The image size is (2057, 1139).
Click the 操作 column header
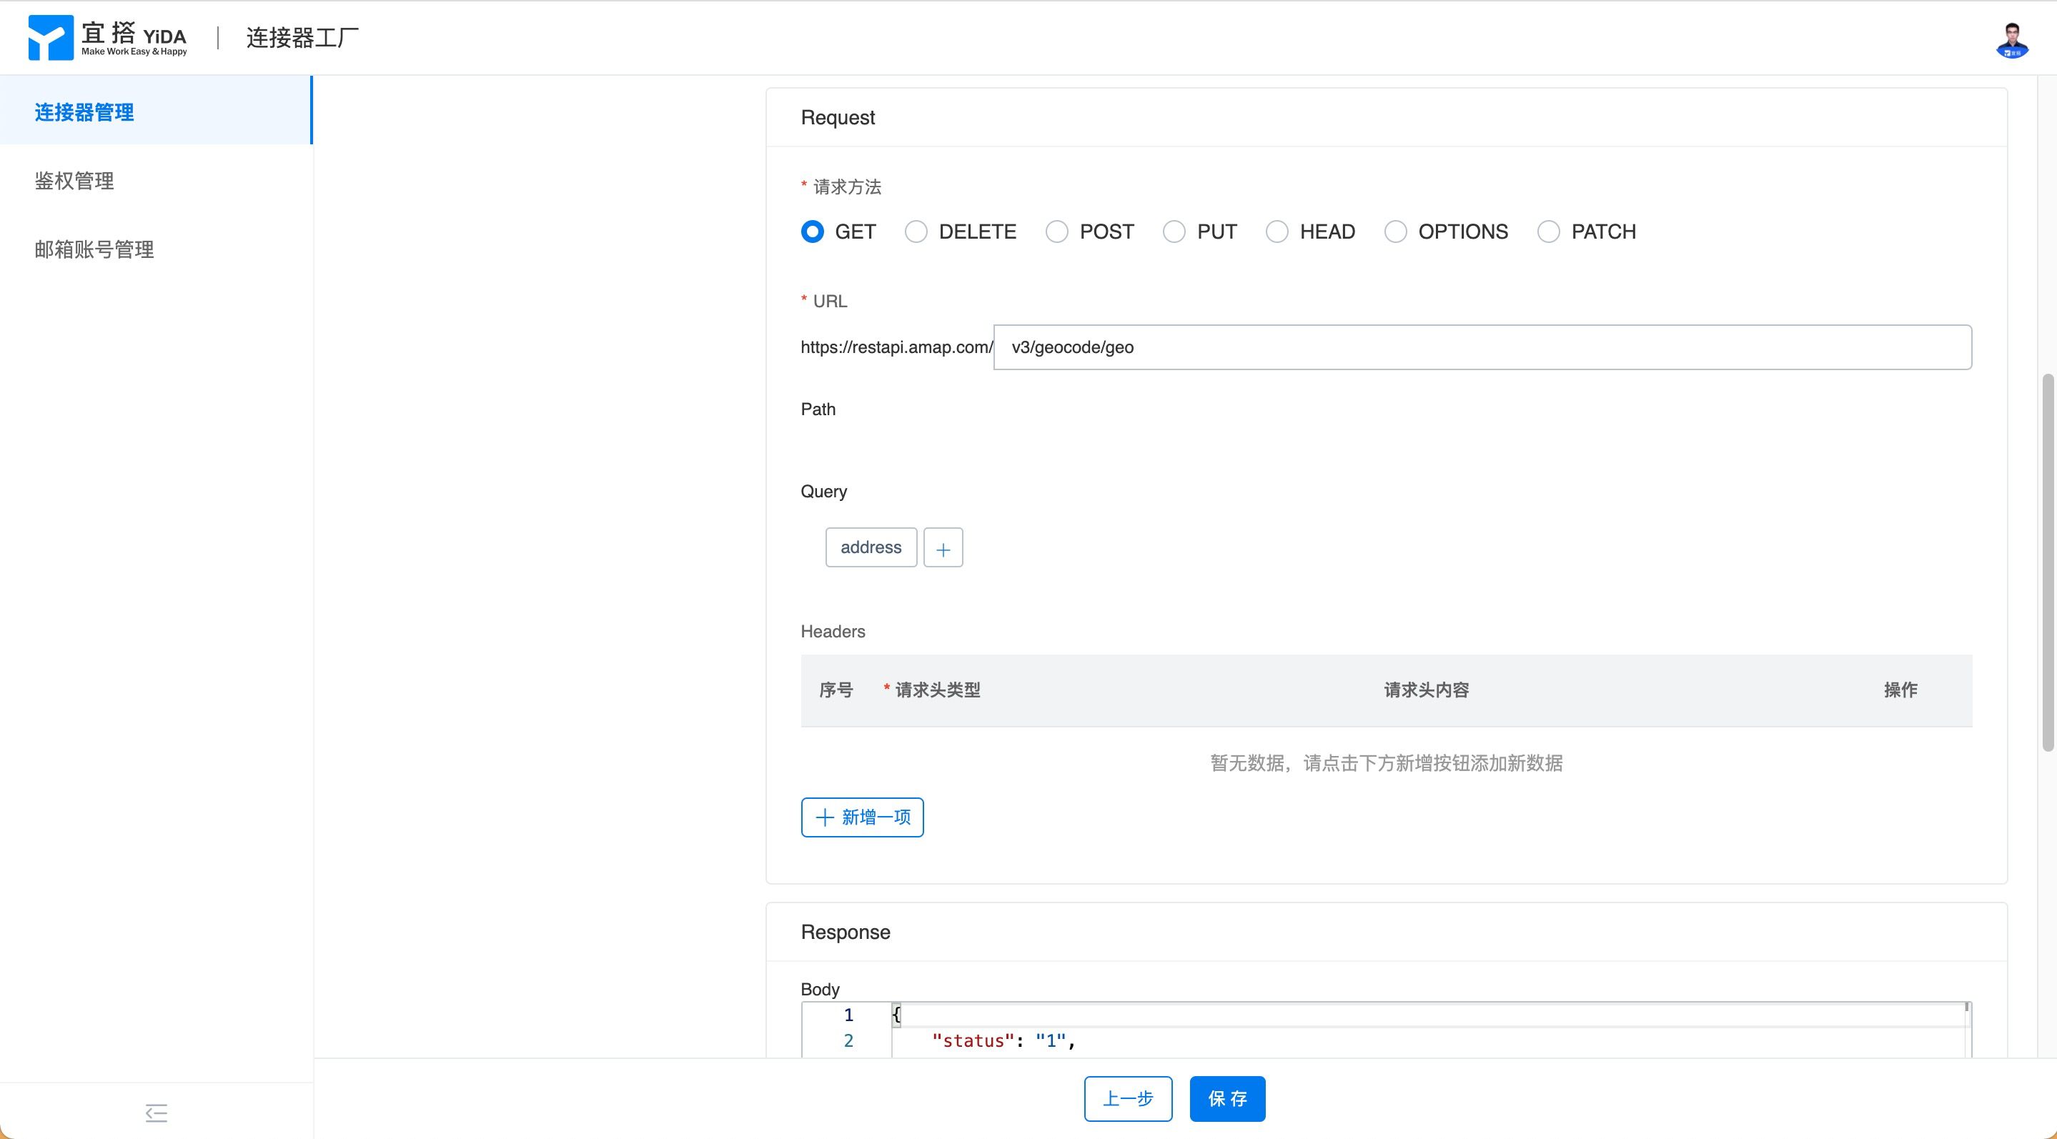[x=1900, y=690]
